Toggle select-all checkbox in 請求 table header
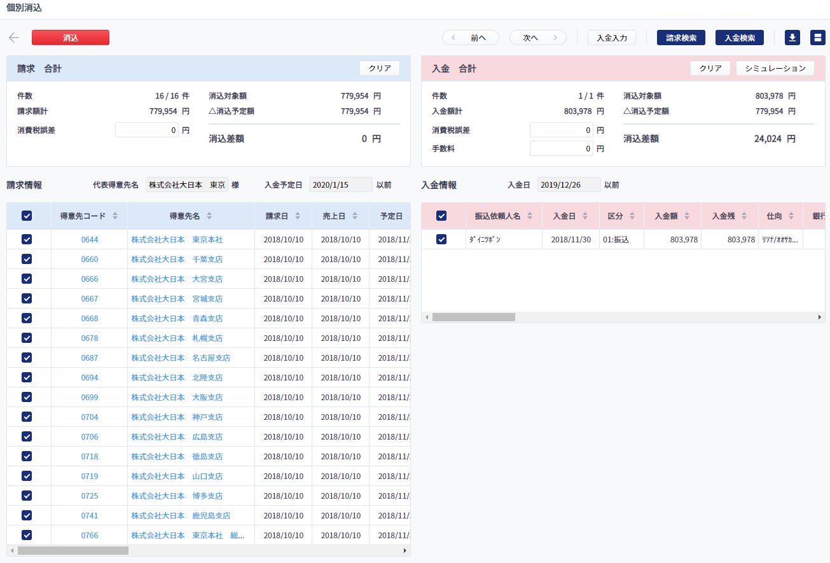This screenshot has height=563, width=830. (27, 216)
